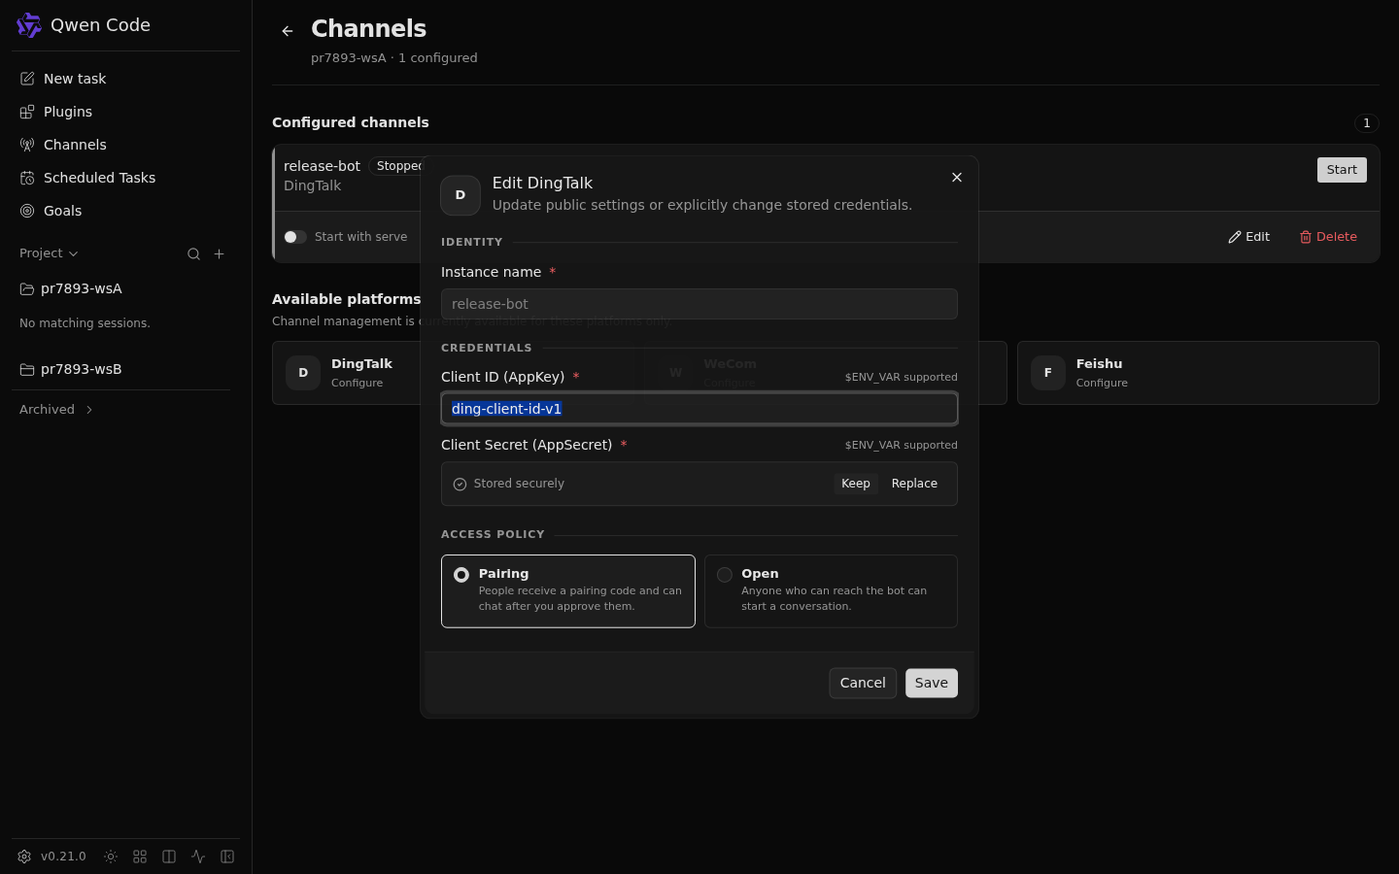The width and height of the screenshot is (1399, 874).
Task: Expand the Project dropdown
Action: 49,253
